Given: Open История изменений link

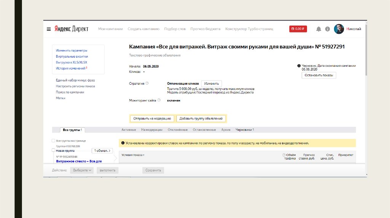Looking at the screenshot, I should pyautogui.click(x=70, y=68).
